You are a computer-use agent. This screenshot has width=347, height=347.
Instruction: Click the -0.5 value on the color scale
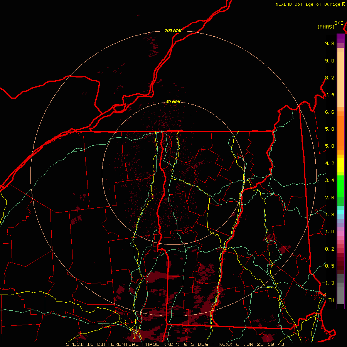[328, 266]
